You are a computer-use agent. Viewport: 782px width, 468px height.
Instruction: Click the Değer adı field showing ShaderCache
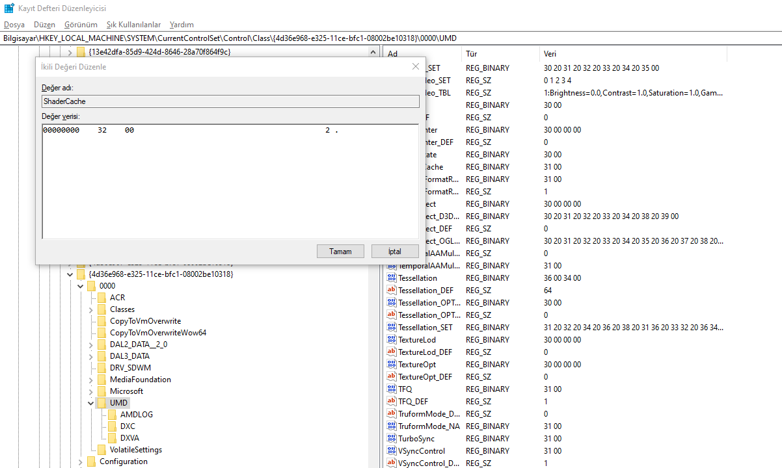coord(230,101)
